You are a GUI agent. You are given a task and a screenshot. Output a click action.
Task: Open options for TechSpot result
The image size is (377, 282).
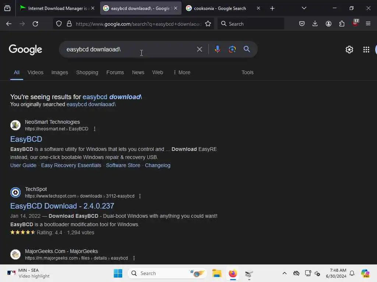[x=140, y=196]
